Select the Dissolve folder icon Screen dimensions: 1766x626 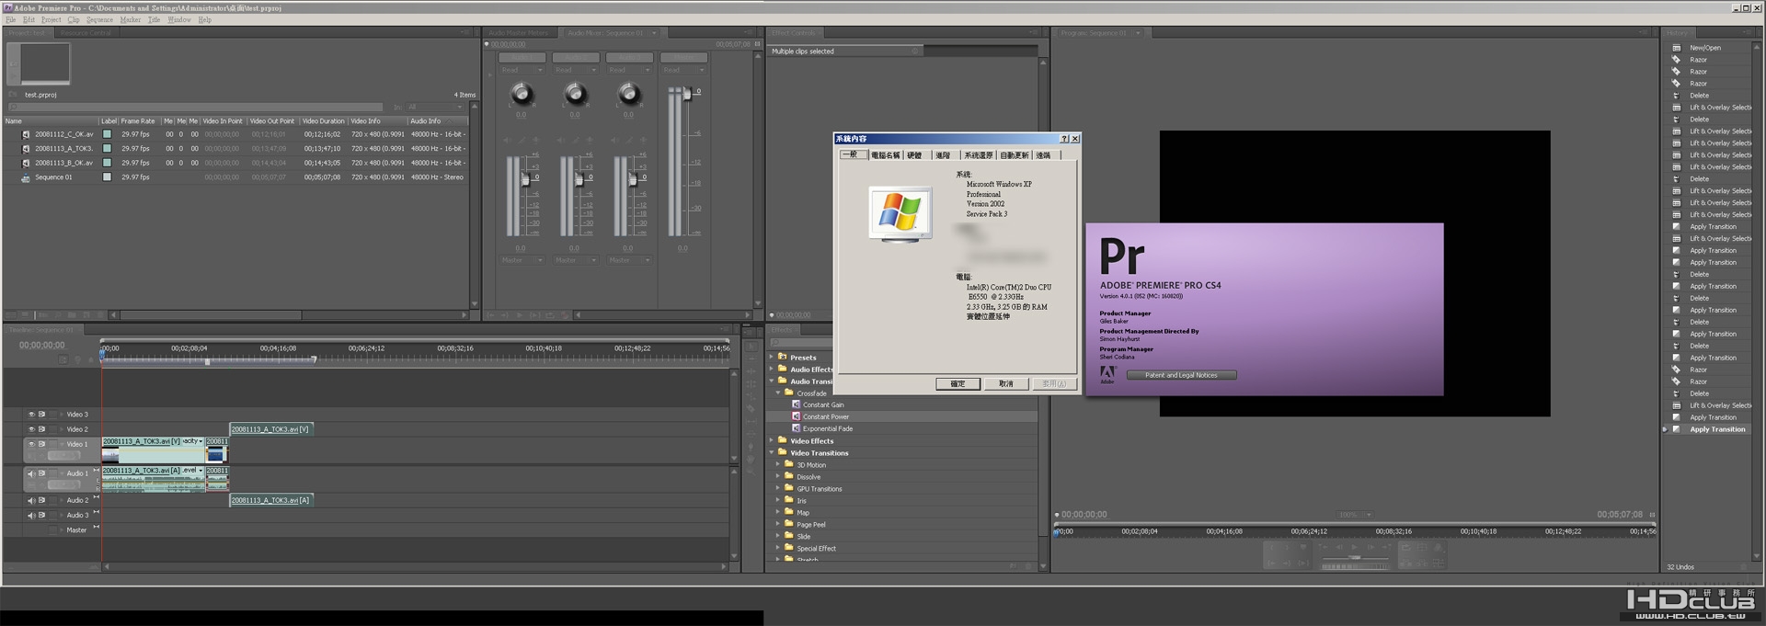click(789, 476)
